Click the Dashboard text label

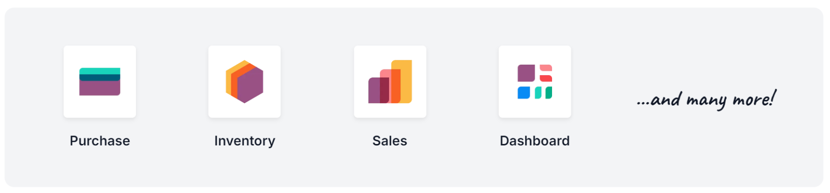[x=534, y=141]
